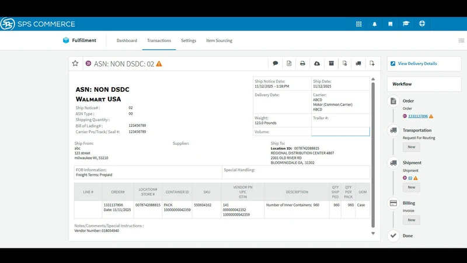Click the Transportation workflow truck icon
467x263 pixels.
[393, 130]
